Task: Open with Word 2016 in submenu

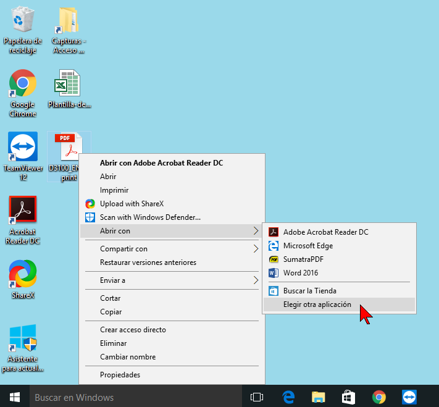Action: 340,273
